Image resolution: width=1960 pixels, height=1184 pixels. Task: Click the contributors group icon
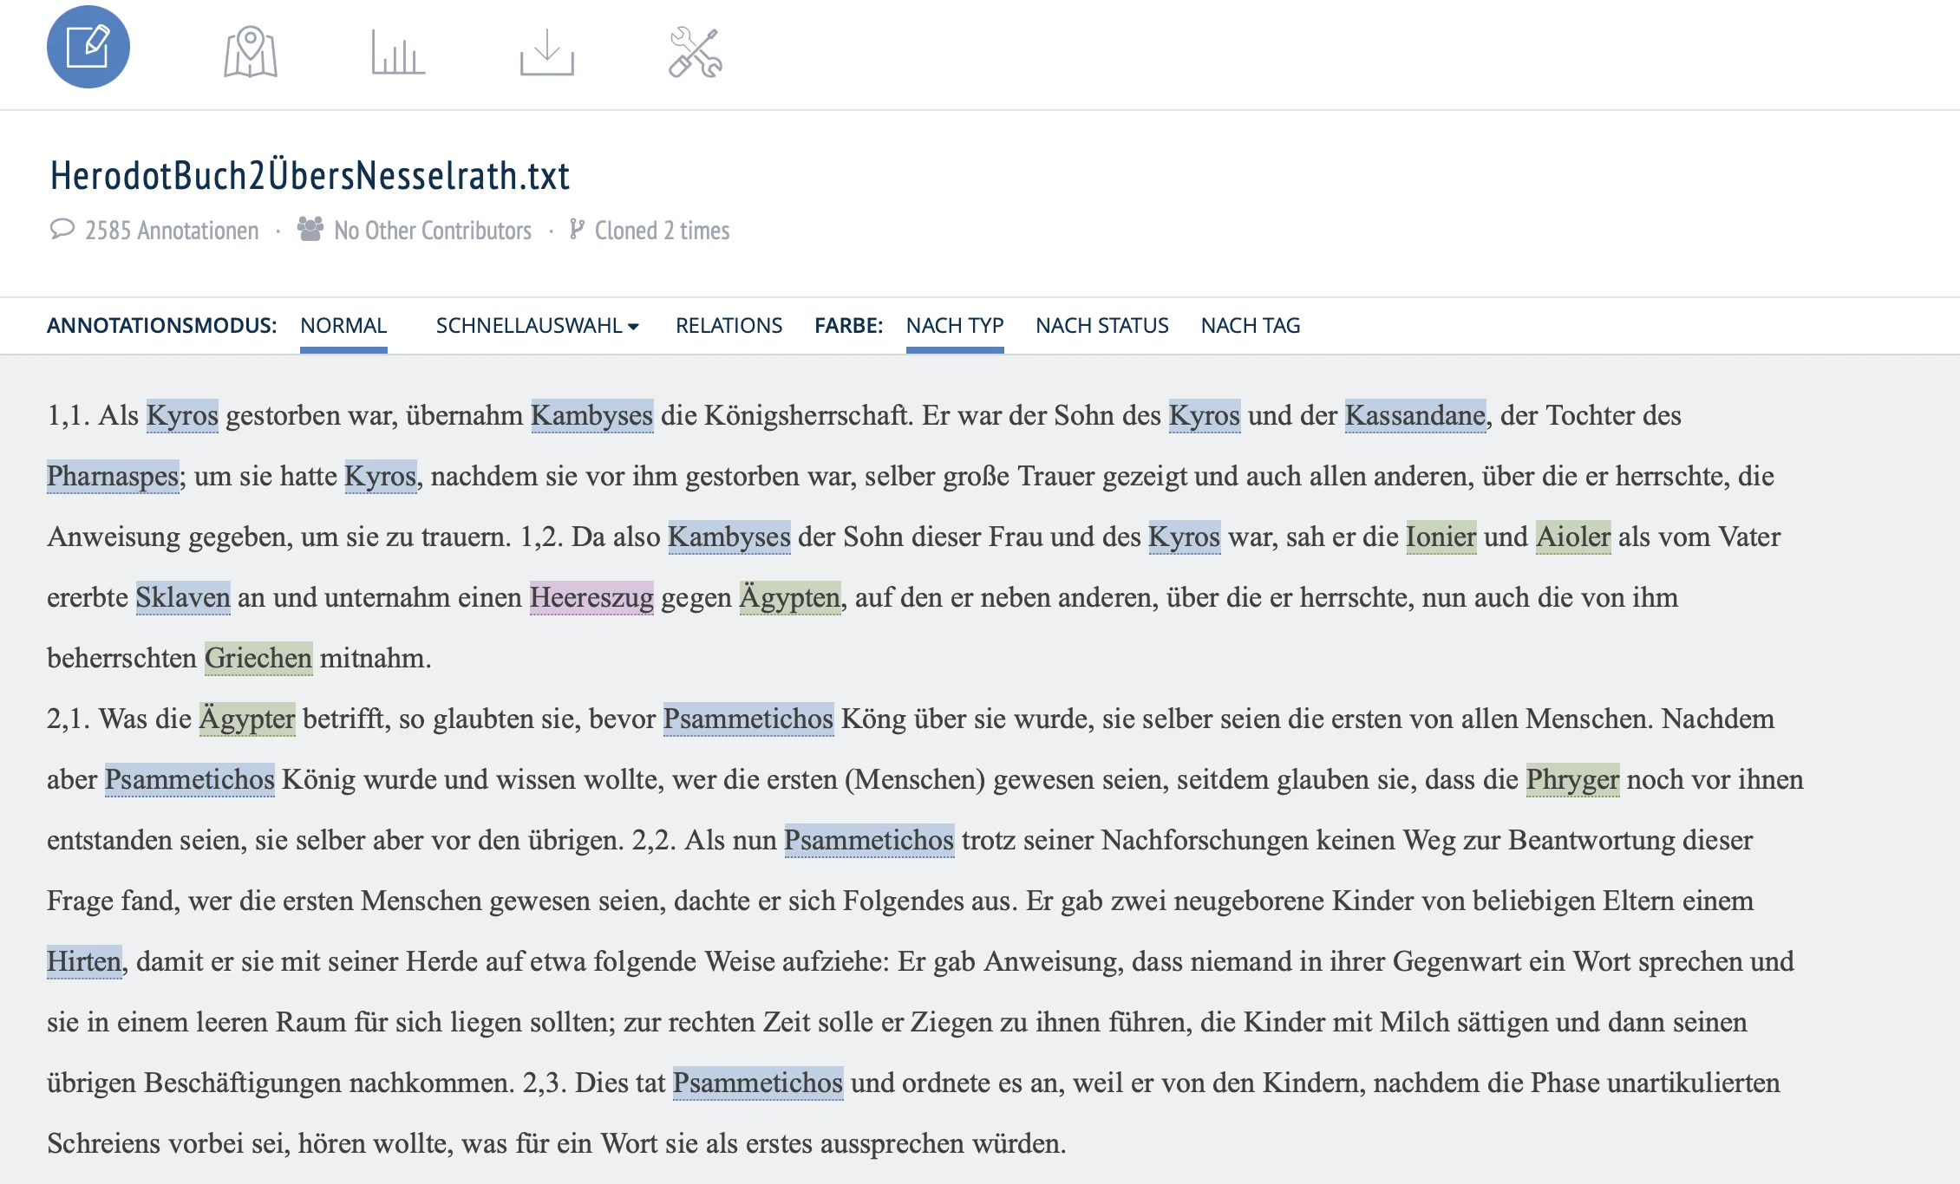[310, 229]
